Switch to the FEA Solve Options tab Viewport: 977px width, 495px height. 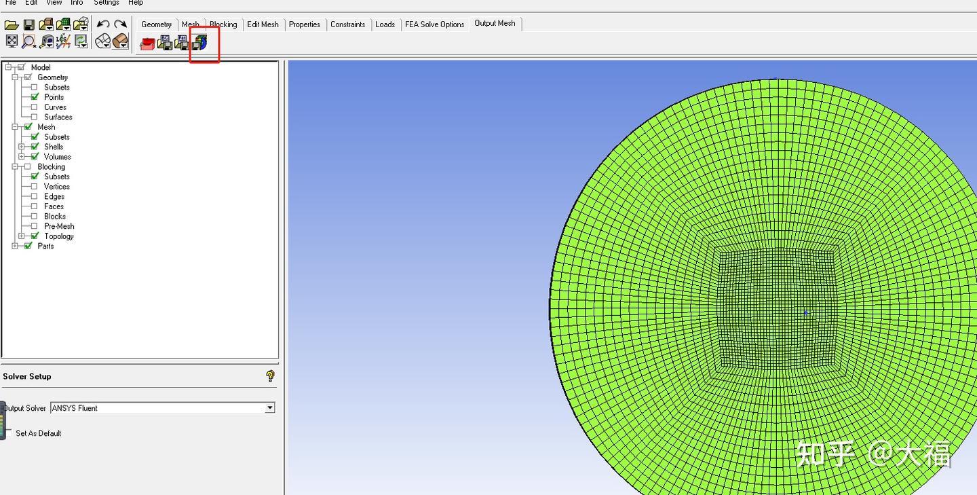(435, 24)
